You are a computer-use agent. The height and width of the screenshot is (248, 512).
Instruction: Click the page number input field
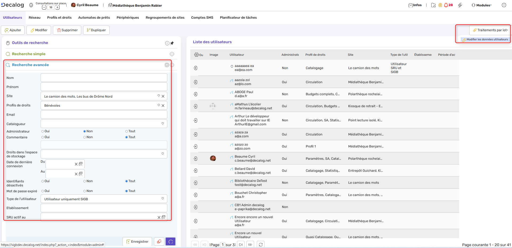click(x=223, y=245)
